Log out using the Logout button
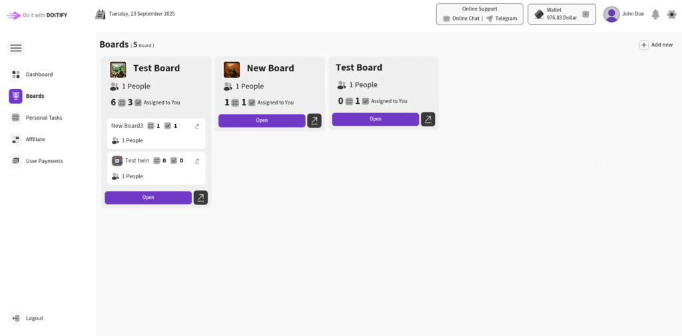 pyautogui.click(x=34, y=318)
